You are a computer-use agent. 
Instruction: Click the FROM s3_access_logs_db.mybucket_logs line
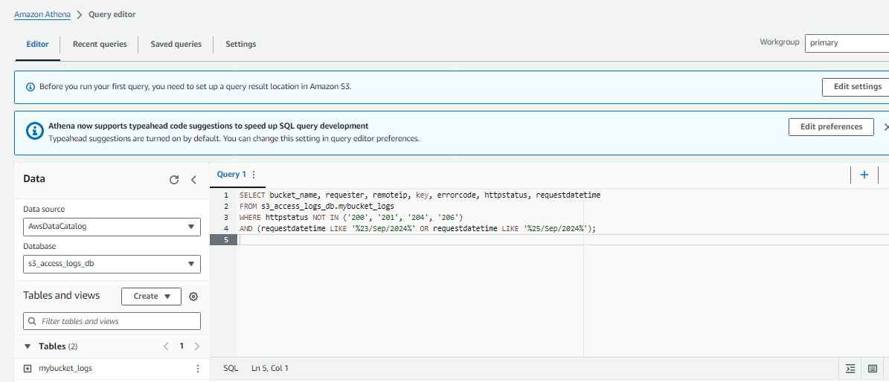pyautogui.click(x=316, y=207)
